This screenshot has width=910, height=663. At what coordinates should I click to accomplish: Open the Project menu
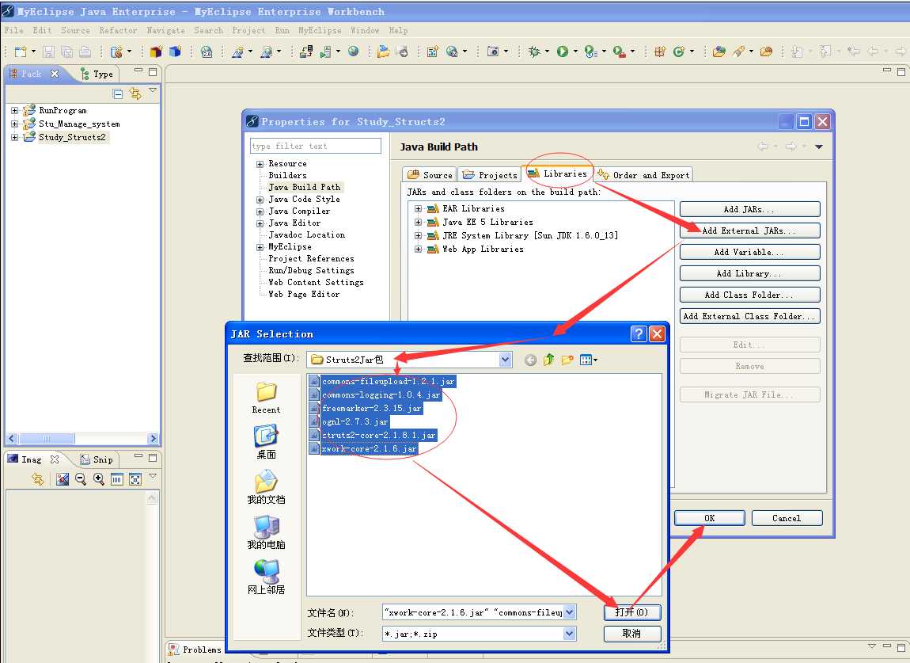(248, 30)
